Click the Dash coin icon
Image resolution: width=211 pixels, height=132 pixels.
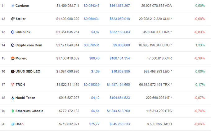[13, 124]
